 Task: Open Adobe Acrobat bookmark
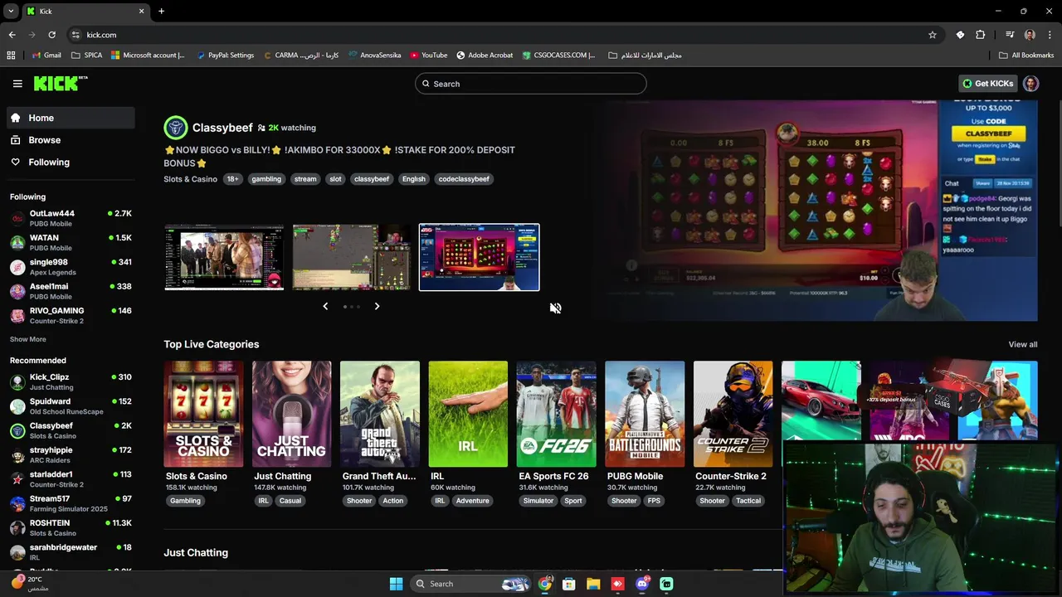(x=485, y=56)
